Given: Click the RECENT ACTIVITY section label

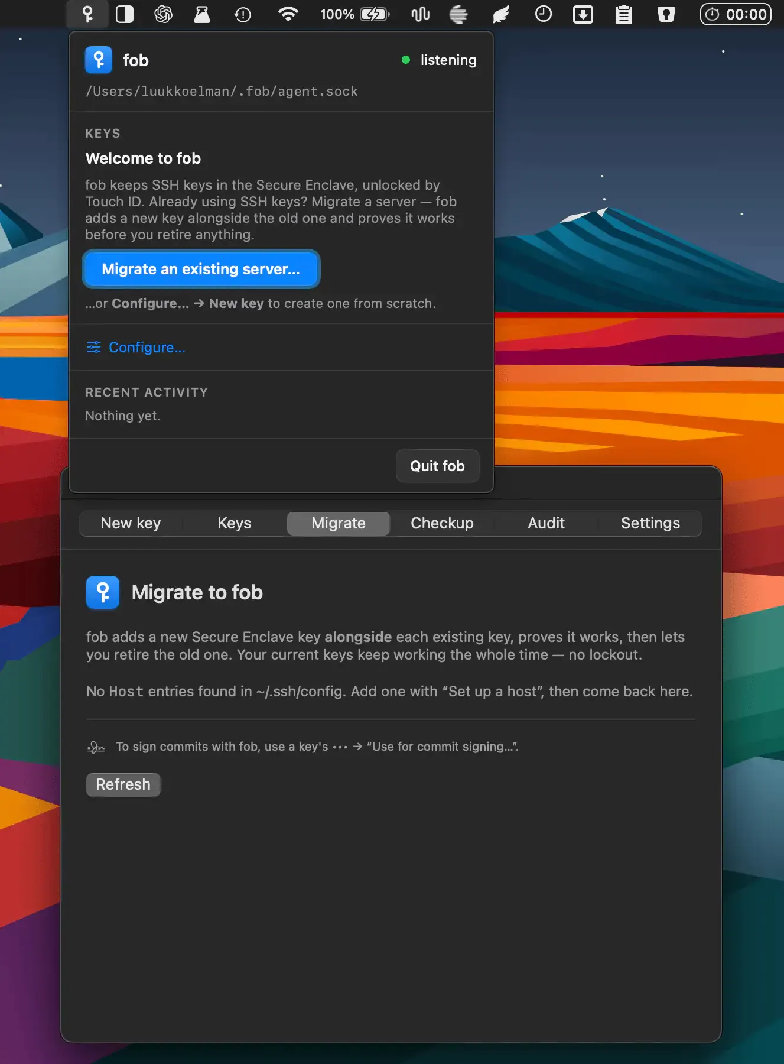Looking at the screenshot, I should click(x=147, y=392).
